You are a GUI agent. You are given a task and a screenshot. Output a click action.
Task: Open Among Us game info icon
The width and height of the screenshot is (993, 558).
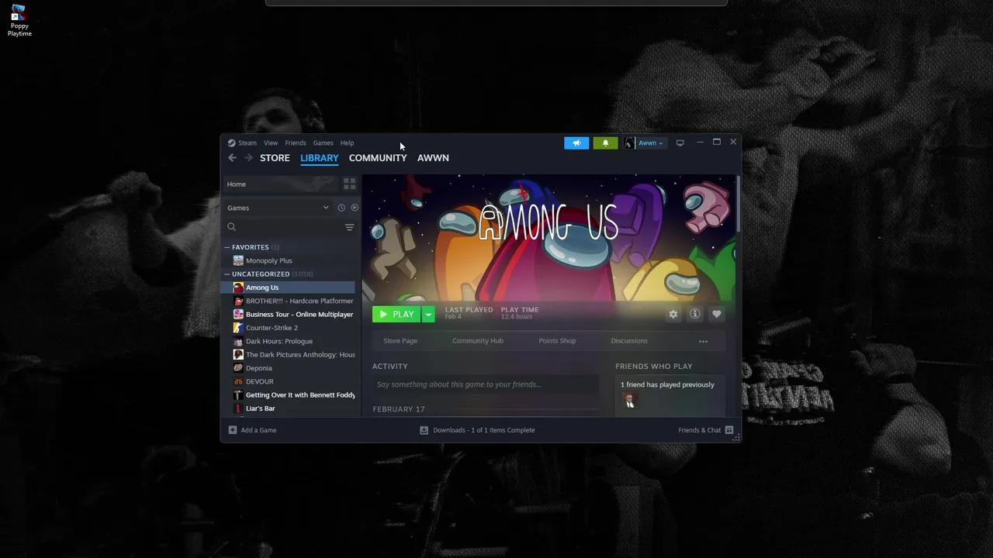click(695, 314)
